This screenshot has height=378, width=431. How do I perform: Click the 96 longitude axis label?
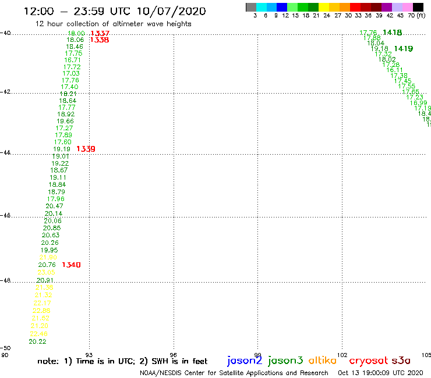tap(173, 355)
